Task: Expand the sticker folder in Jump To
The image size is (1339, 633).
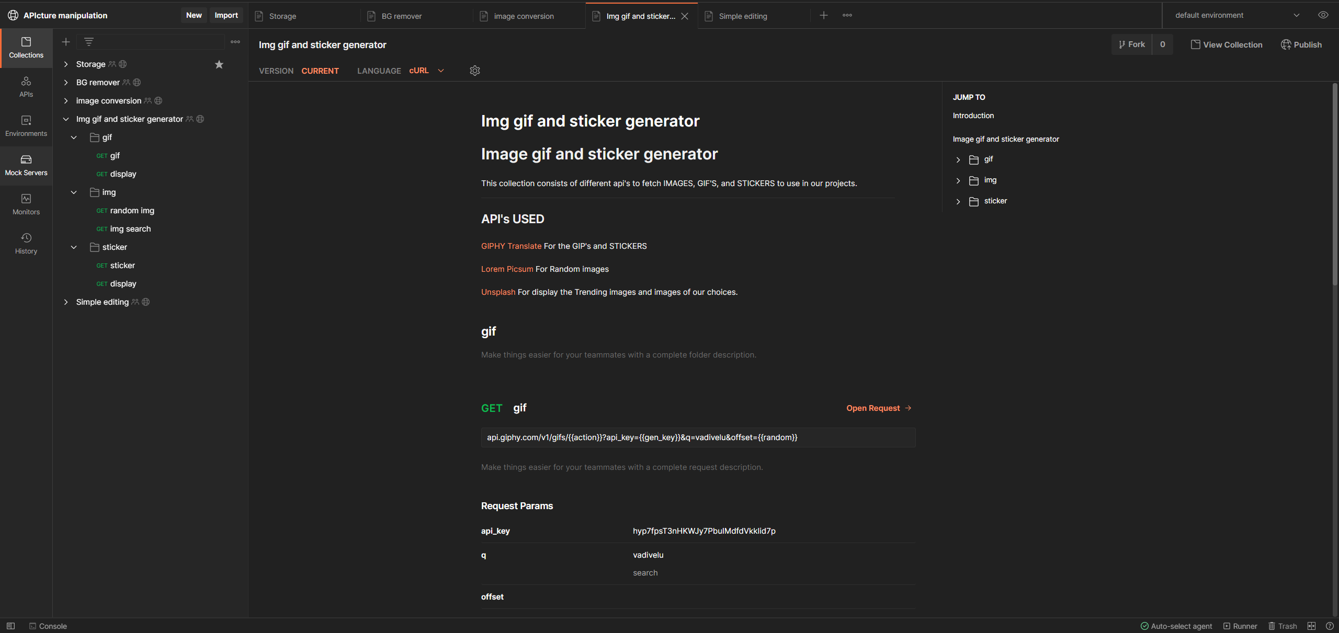Action: pos(958,201)
